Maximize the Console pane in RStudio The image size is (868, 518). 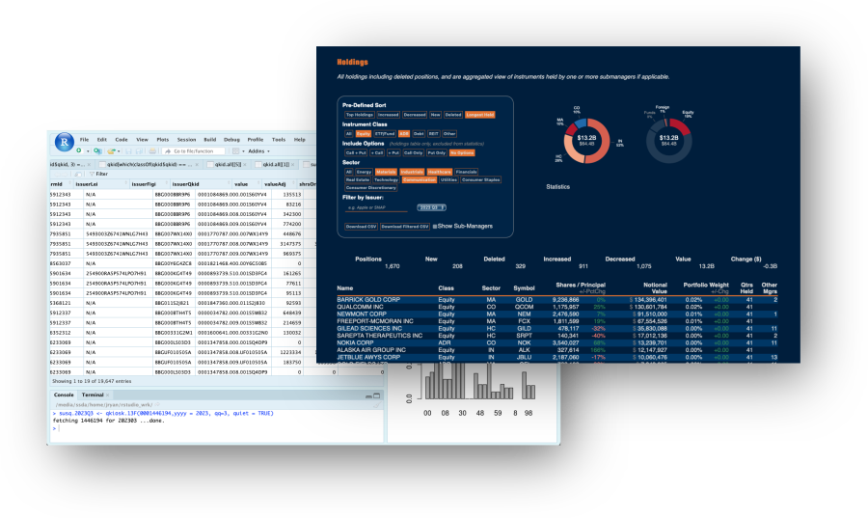(x=376, y=395)
